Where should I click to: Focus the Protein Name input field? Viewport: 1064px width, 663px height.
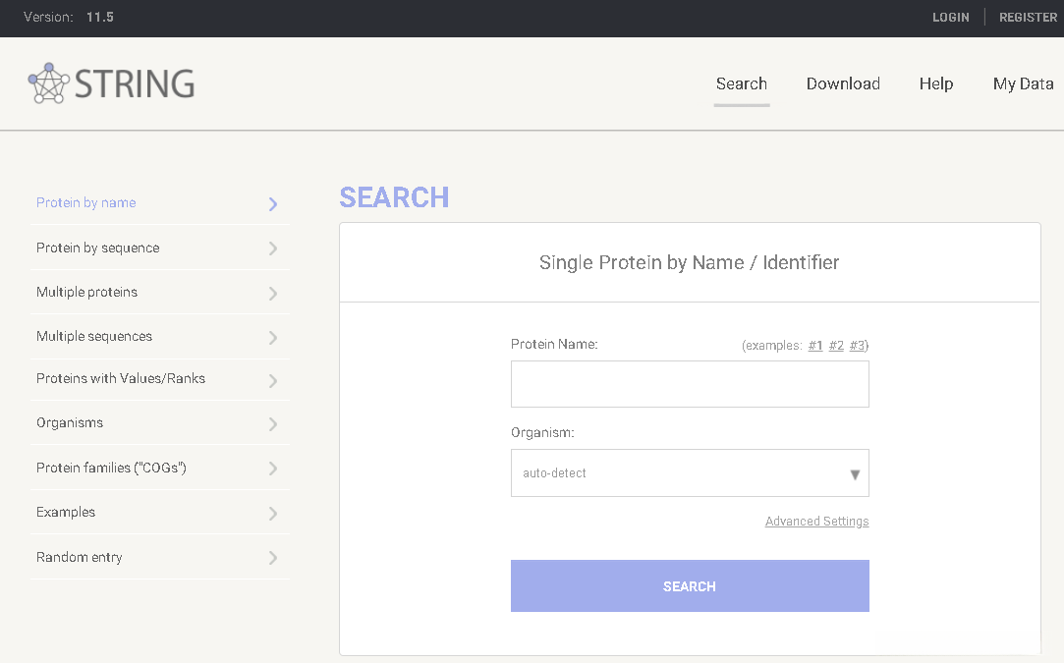click(690, 384)
